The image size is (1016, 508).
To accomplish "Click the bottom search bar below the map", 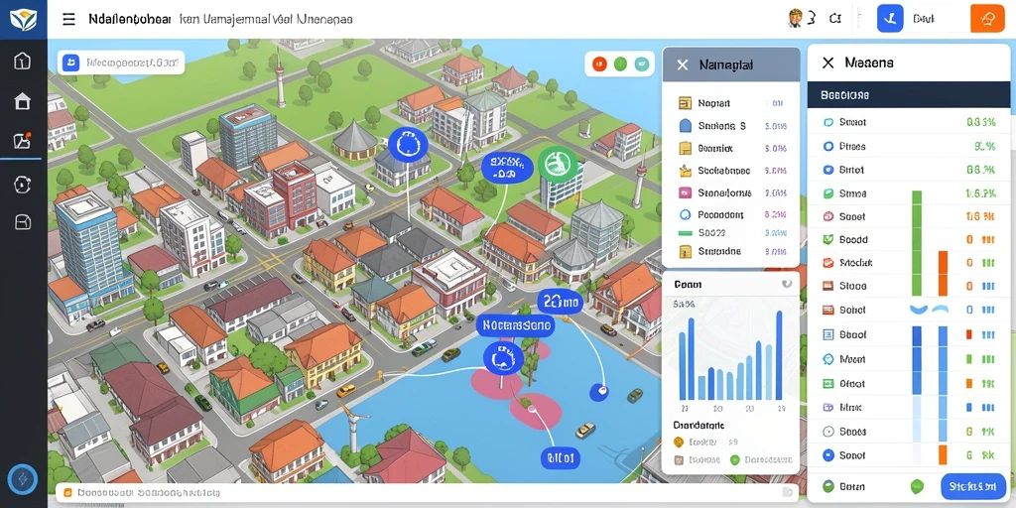I will click(427, 493).
